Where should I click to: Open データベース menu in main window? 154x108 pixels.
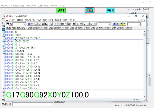tap(5, 6)
